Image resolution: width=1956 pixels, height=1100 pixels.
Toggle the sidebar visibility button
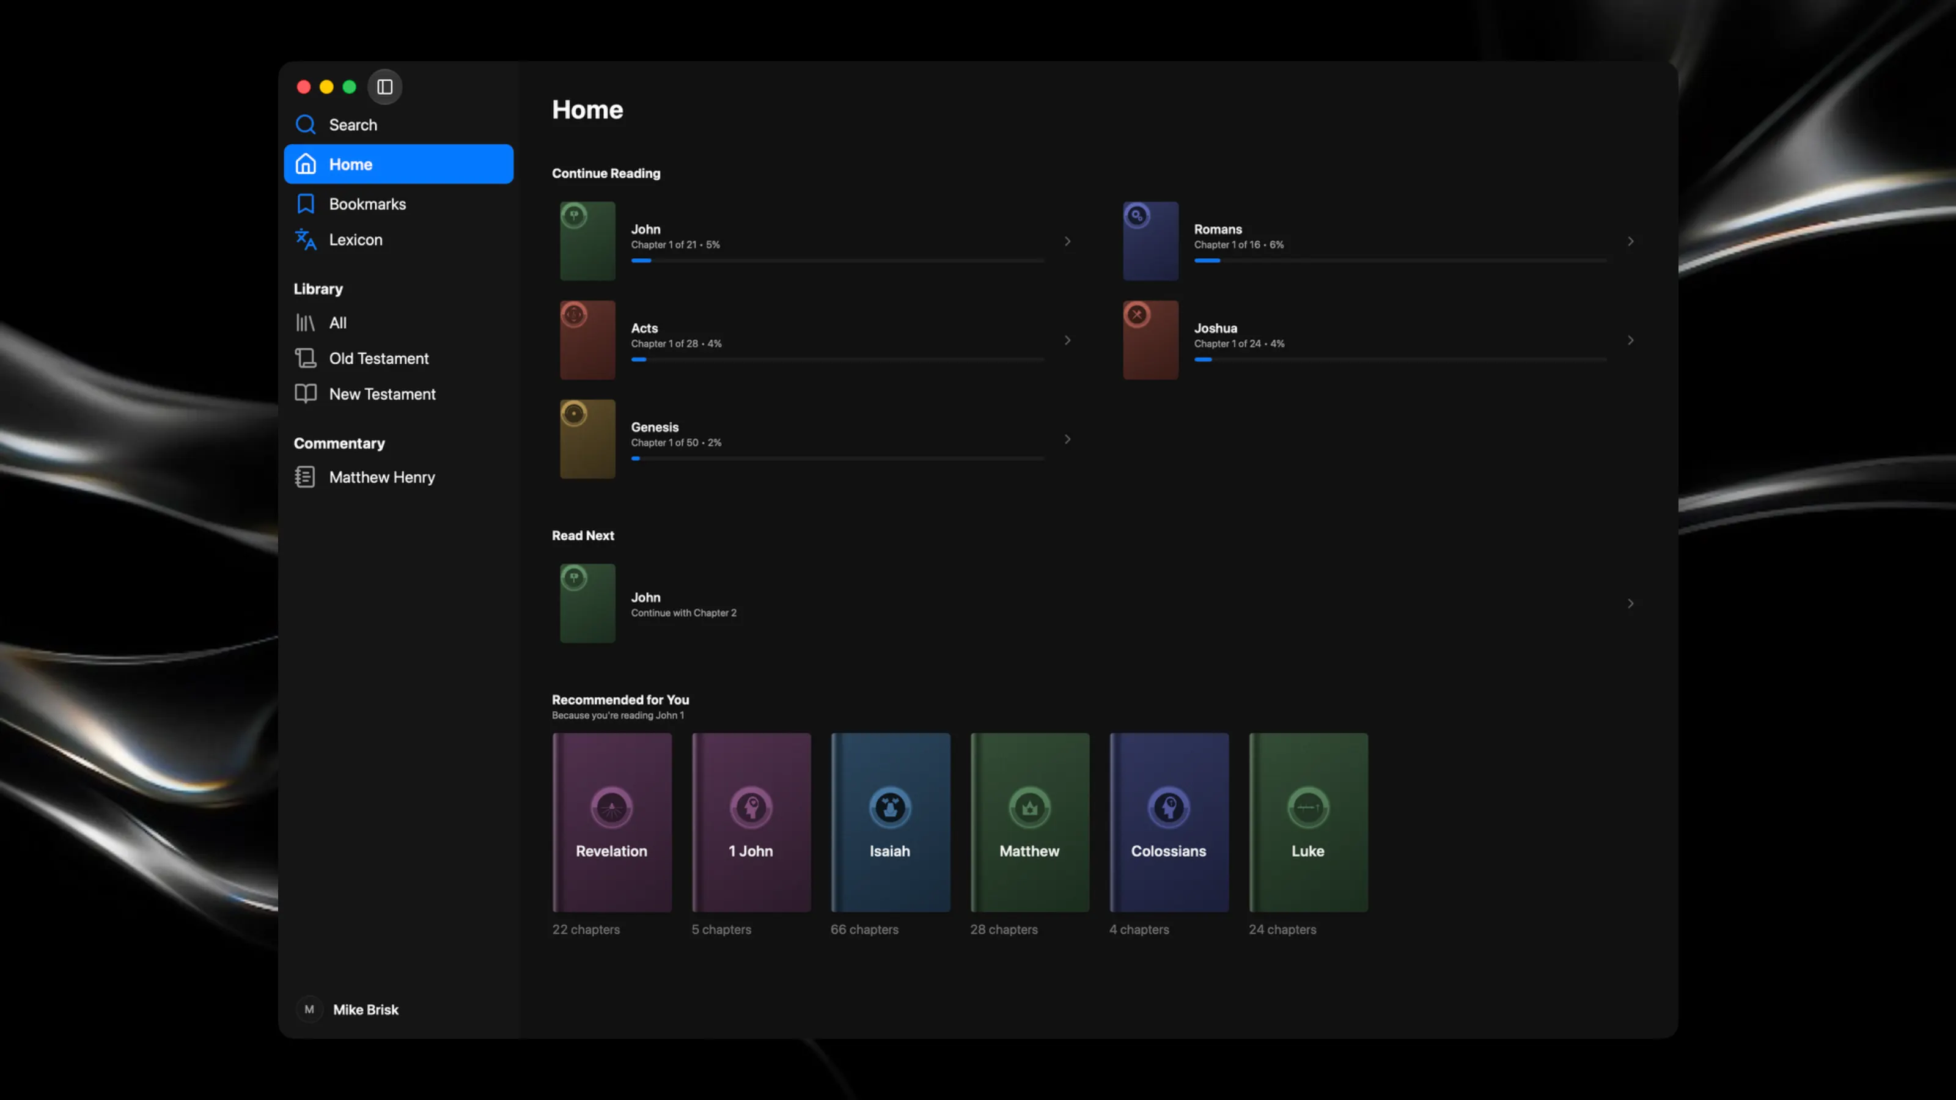point(385,87)
